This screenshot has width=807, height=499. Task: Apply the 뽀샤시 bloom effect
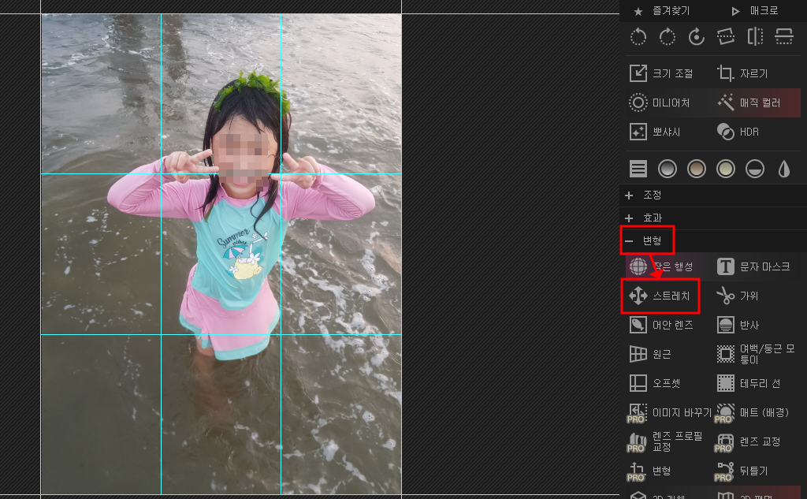point(655,132)
